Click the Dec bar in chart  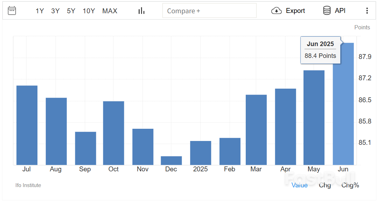click(171, 161)
